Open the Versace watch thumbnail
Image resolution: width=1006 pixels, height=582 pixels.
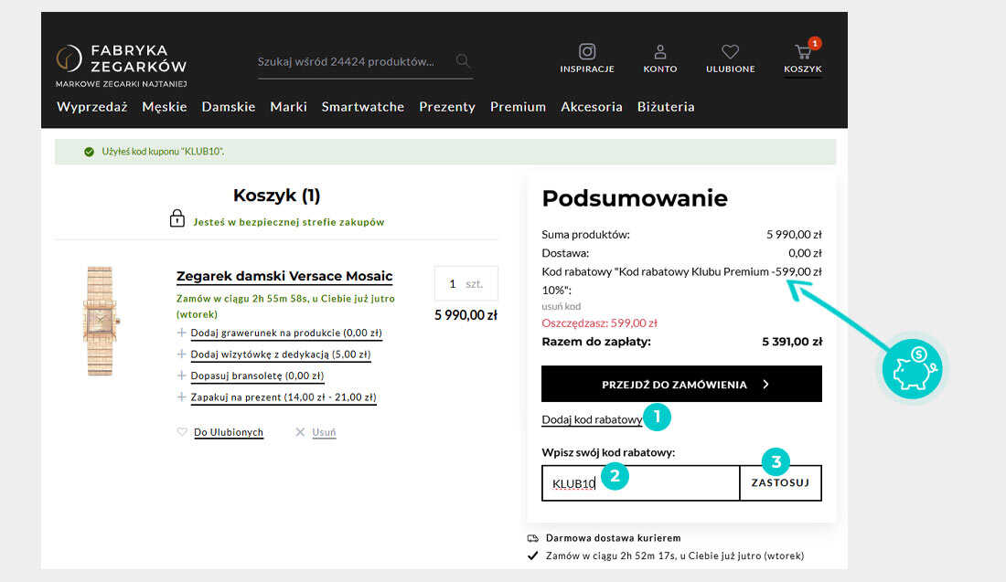[x=100, y=321]
